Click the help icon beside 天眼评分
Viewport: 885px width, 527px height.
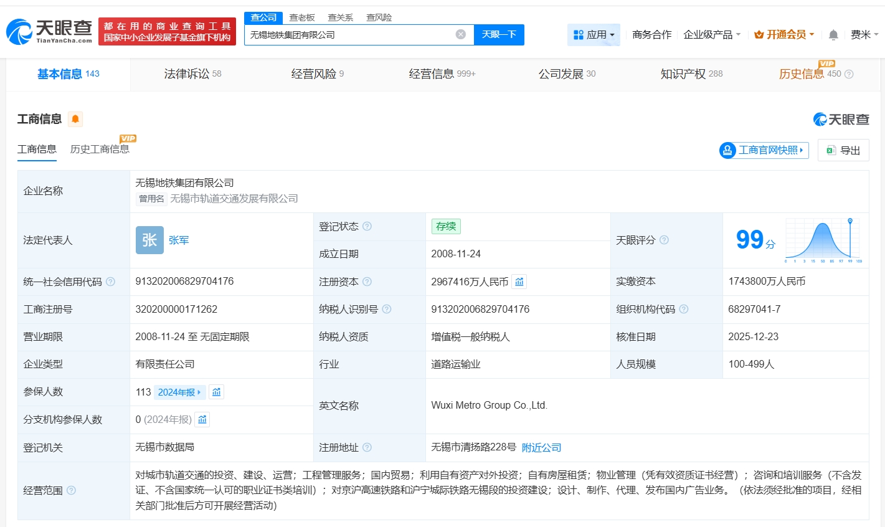665,240
